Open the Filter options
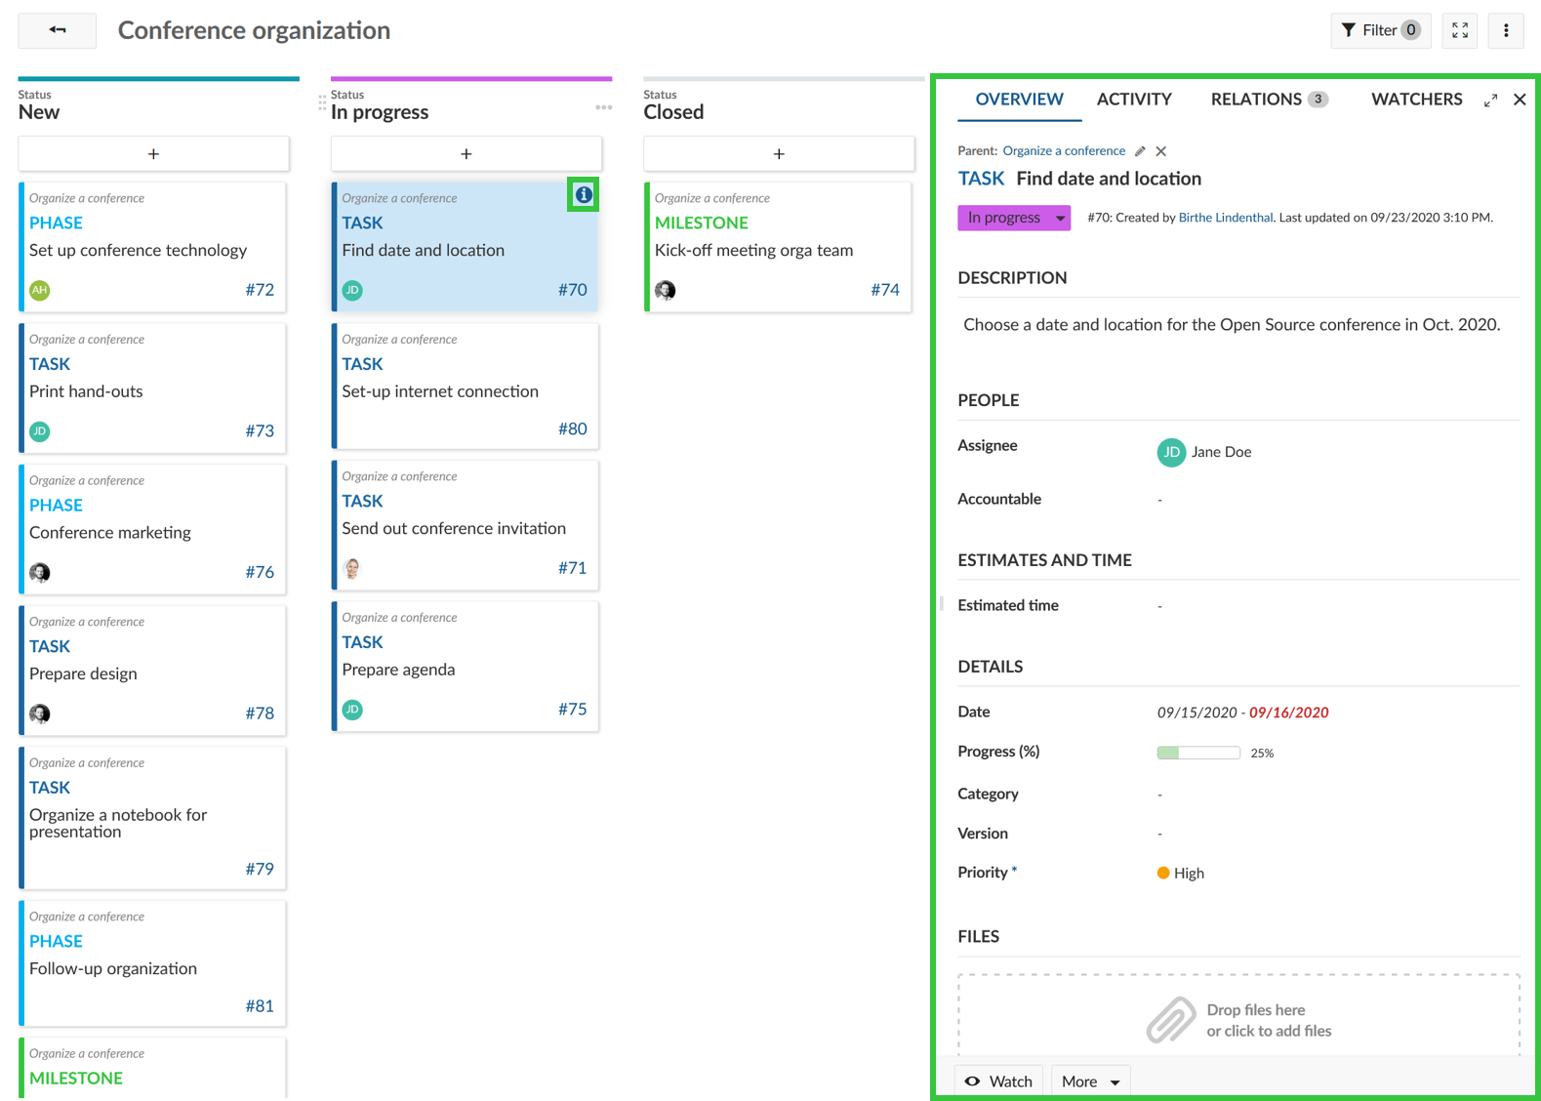Image resolution: width=1541 pixels, height=1101 pixels. pos(1380,30)
